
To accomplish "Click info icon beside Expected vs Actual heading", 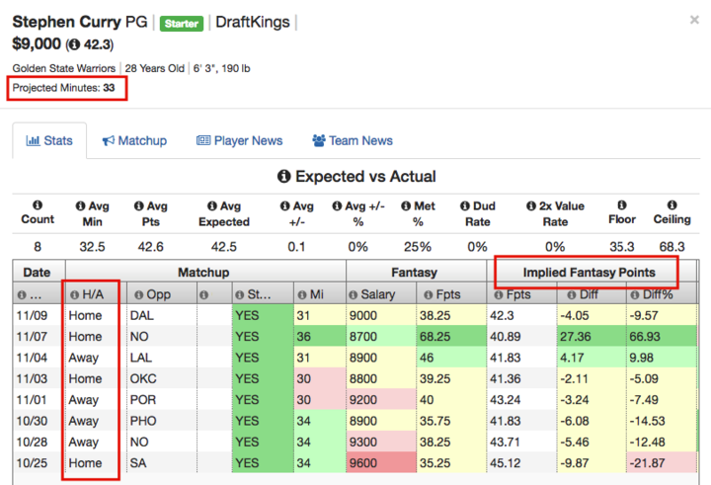I will (284, 177).
